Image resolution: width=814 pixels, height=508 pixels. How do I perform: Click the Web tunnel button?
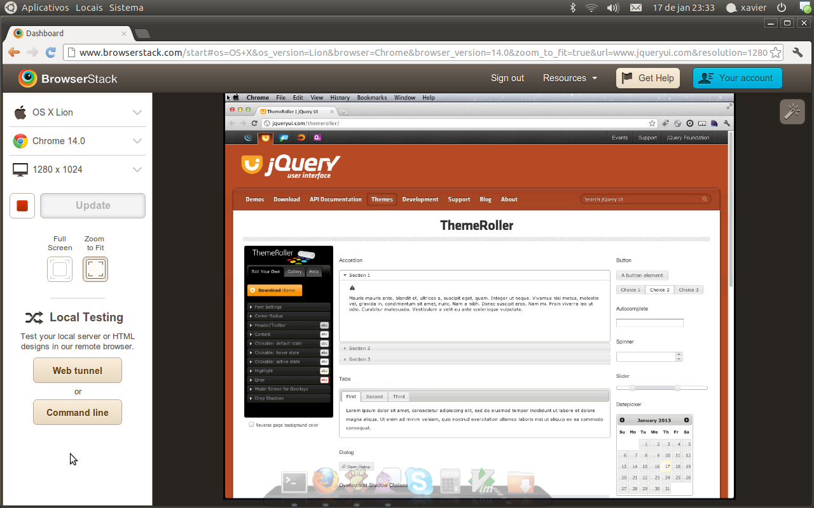click(x=78, y=370)
